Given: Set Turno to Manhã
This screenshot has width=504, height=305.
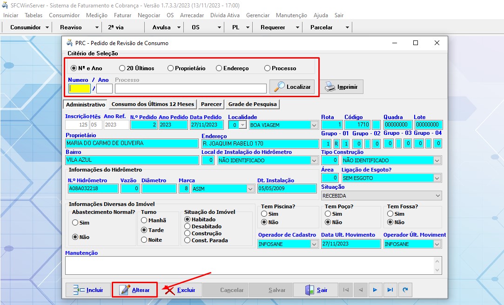Looking at the screenshot, I should [144, 220].
